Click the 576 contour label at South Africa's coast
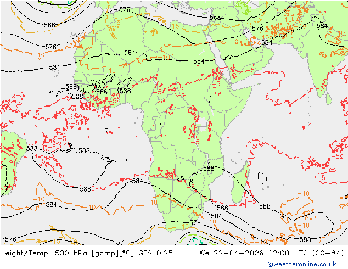 (x=195, y=223)
